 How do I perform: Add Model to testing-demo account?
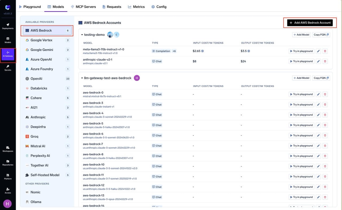[x=301, y=35]
